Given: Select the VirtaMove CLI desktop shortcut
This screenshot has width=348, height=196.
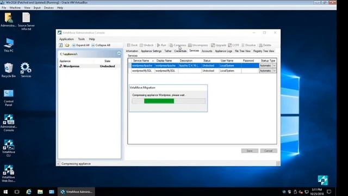Looking at the screenshot, I should point(9,148).
